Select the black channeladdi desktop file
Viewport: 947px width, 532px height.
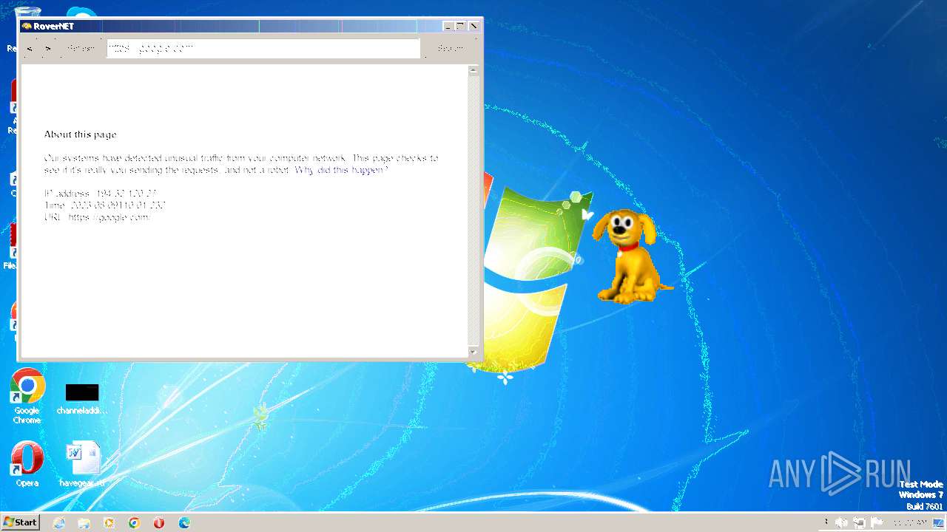click(x=81, y=398)
